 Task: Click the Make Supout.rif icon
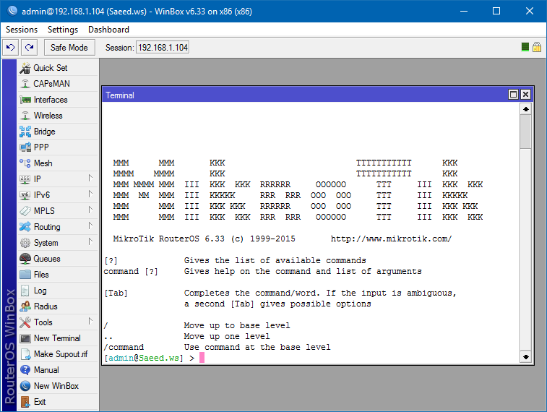point(25,354)
